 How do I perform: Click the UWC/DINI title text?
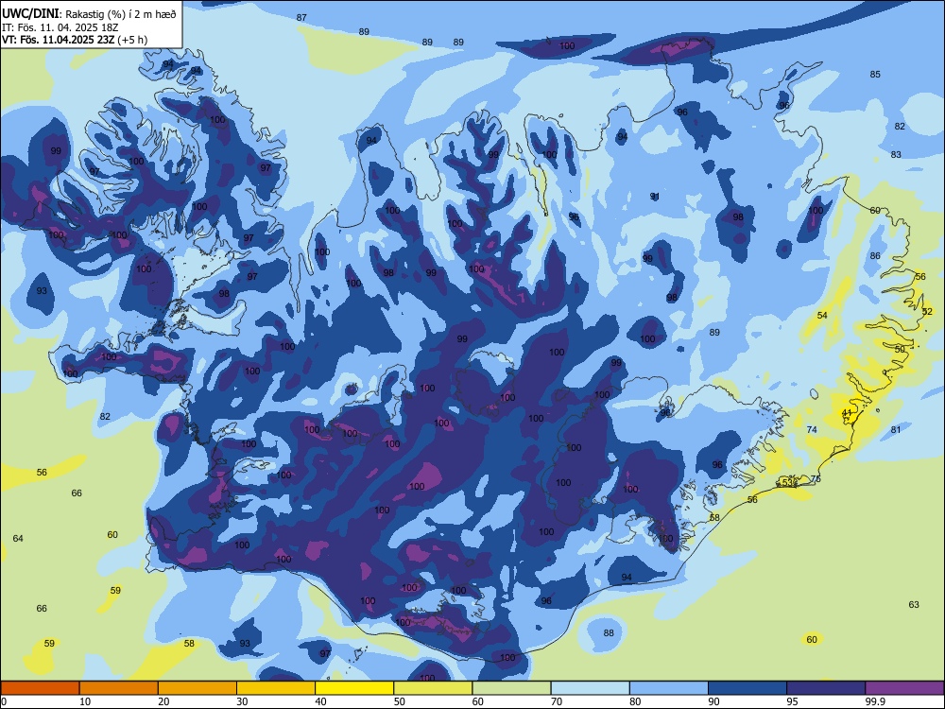point(31,13)
